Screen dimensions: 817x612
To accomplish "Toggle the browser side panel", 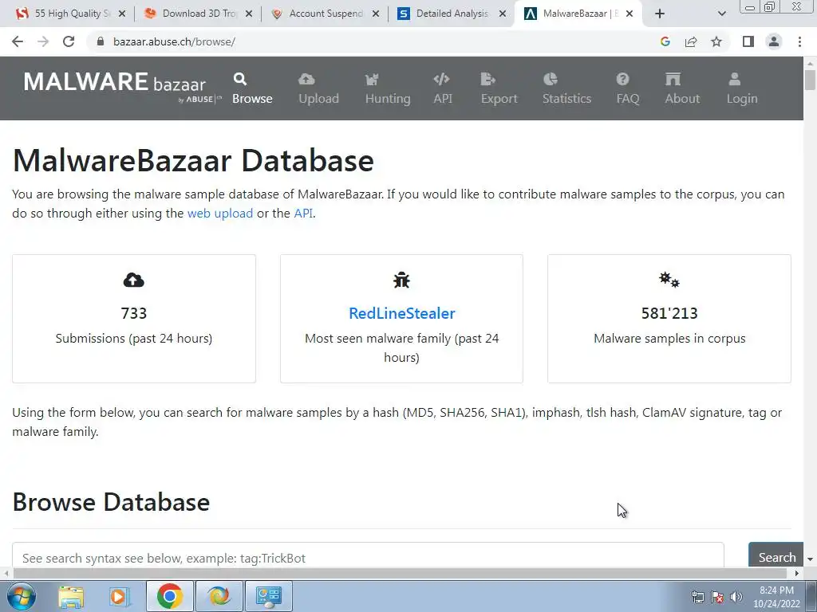I will pyautogui.click(x=748, y=41).
